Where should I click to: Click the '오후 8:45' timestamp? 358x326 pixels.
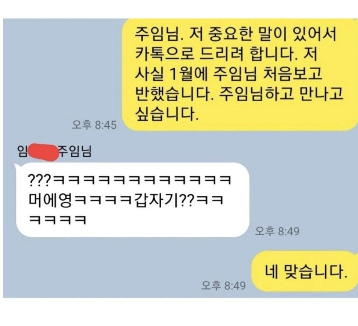pyautogui.click(x=94, y=125)
